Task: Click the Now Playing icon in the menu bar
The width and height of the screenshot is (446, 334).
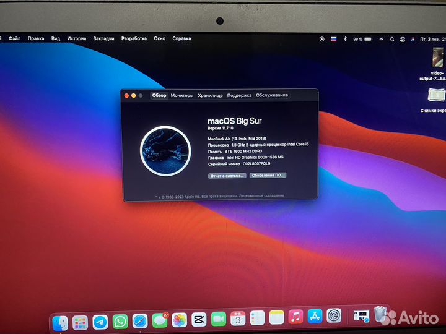Action: click(x=321, y=39)
